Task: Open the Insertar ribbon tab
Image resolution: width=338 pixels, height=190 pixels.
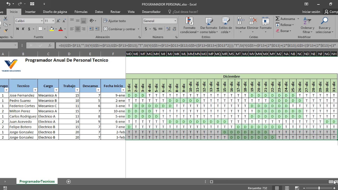Action: (x=30, y=12)
